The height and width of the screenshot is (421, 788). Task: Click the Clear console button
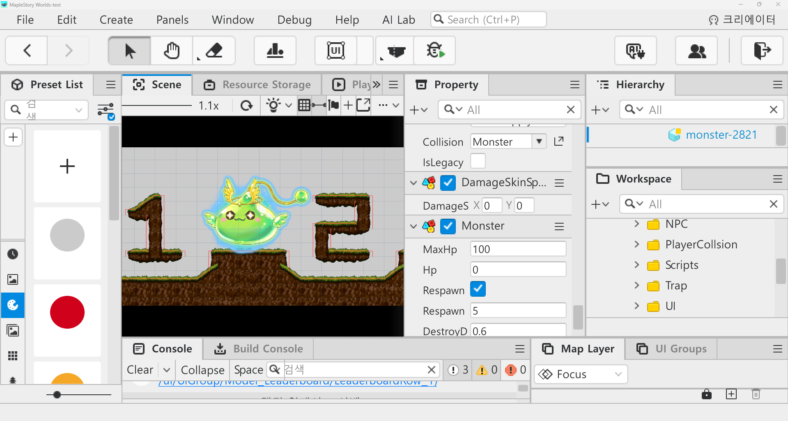140,370
